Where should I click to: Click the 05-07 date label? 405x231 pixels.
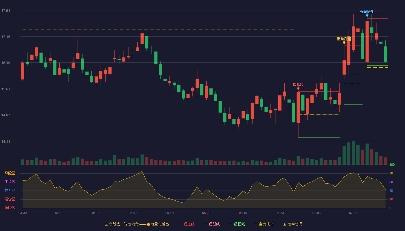tap(133, 213)
